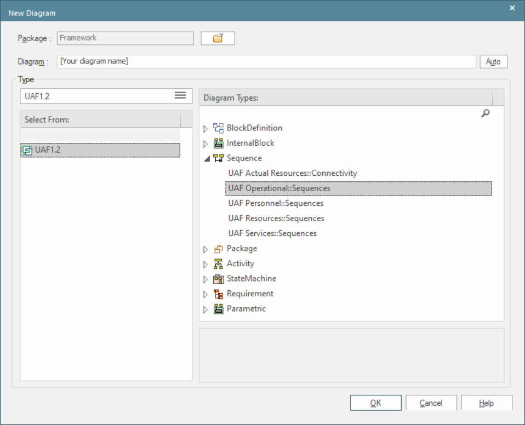
Task: Expand the BlockDefinition tree node
Action: [x=206, y=129]
